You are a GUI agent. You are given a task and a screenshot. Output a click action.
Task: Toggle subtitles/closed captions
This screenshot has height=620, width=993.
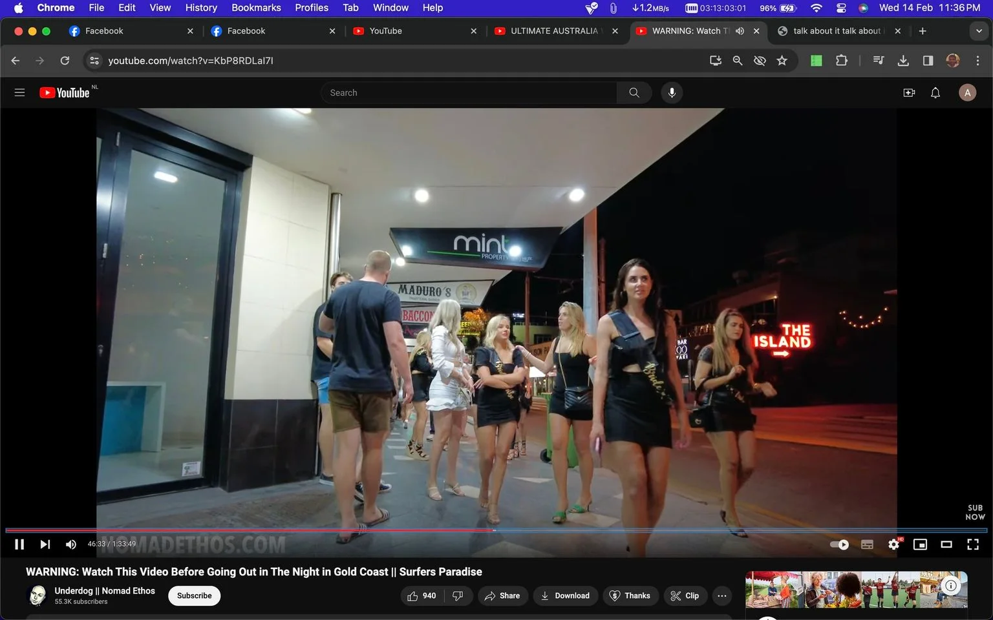tap(867, 544)
